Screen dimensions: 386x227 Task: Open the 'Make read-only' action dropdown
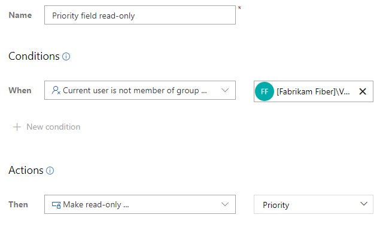tap(140, 204)
